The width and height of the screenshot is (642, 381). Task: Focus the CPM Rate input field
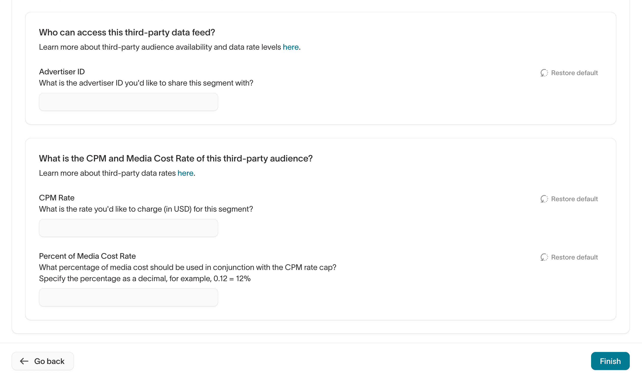point(128,228)
